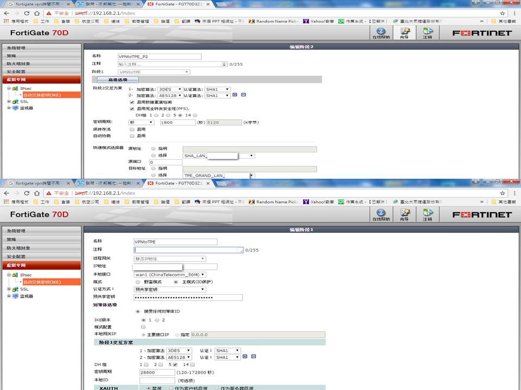
Task: Remove a Phase 2 proposal with minus icon
Action: click(x=243, y=95)
